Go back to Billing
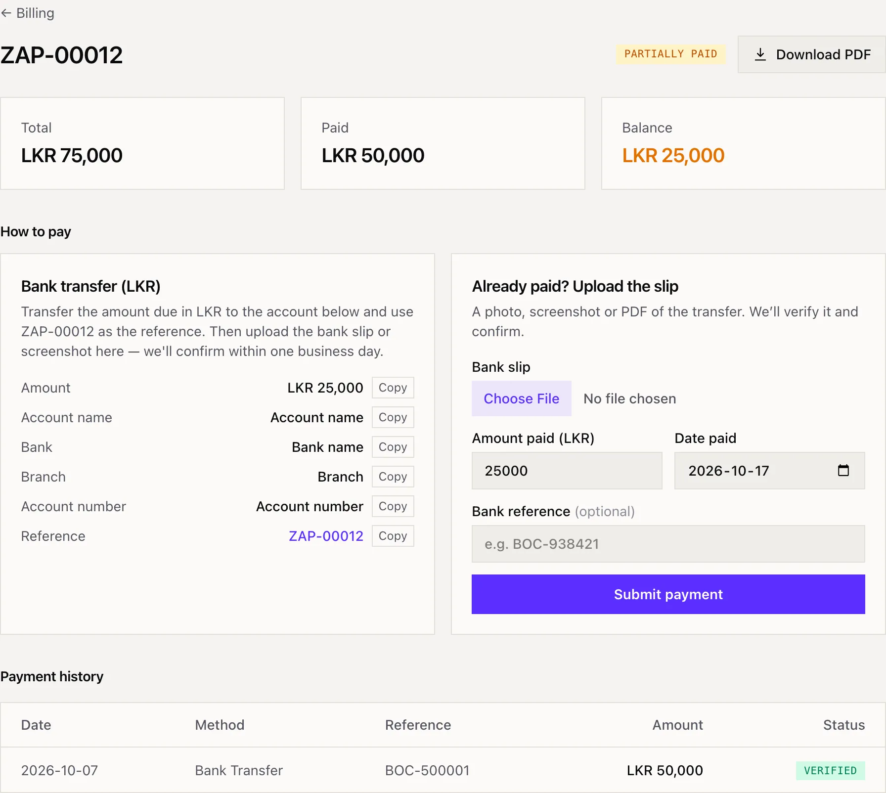This screenshot has width=886, height=793. [28, 13]
